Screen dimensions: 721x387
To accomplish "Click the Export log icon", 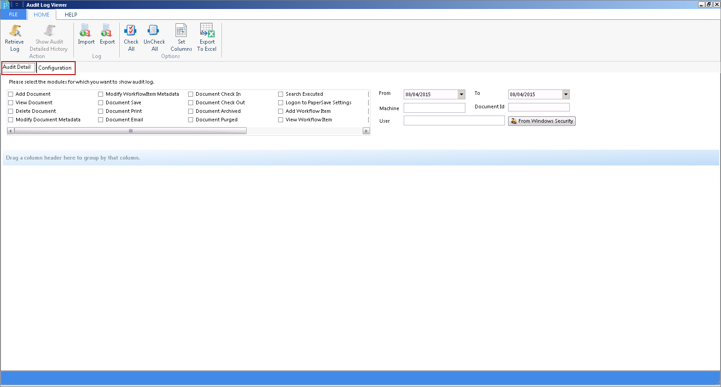I will click(x=107, y=31).
